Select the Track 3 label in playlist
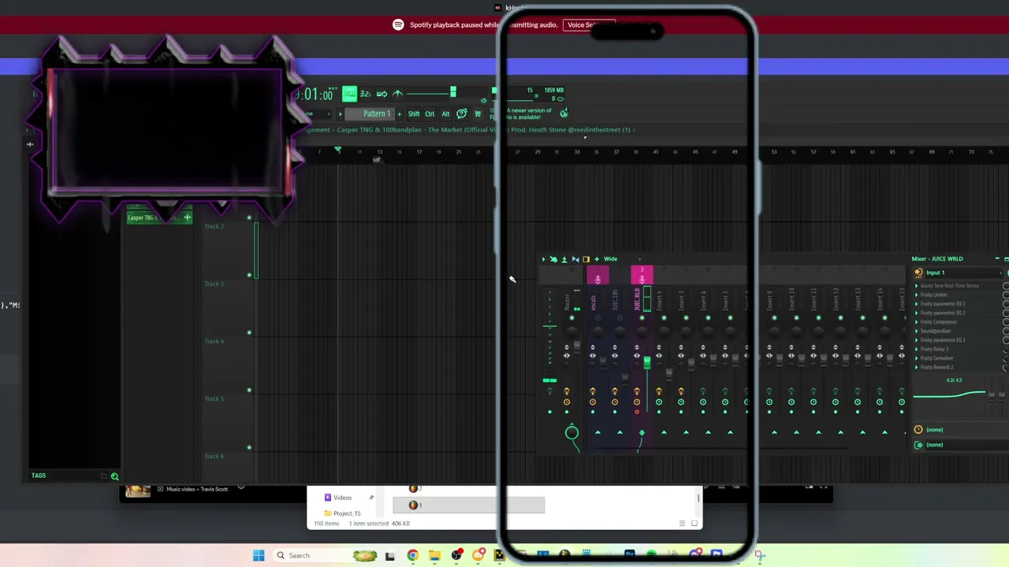 [x=214, y=283]
